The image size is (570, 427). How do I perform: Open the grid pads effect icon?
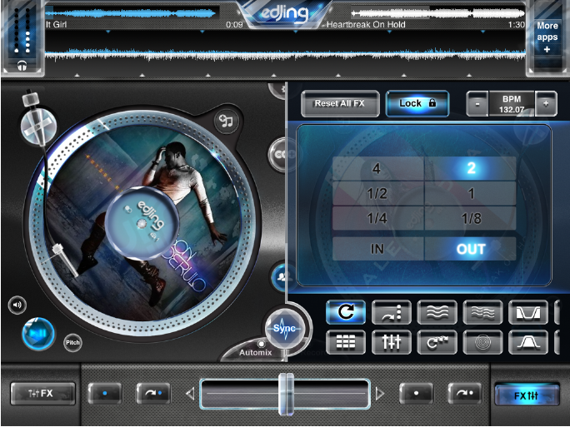click(346, 342)
